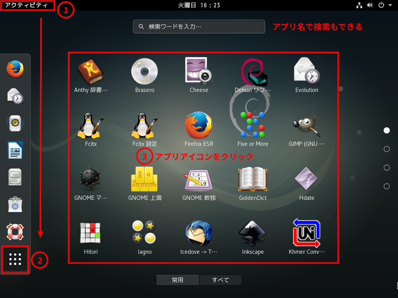The width and height of the screenshot is (398, 298).
Task: Expand the system menu arrow
Action: click(390, 5)
